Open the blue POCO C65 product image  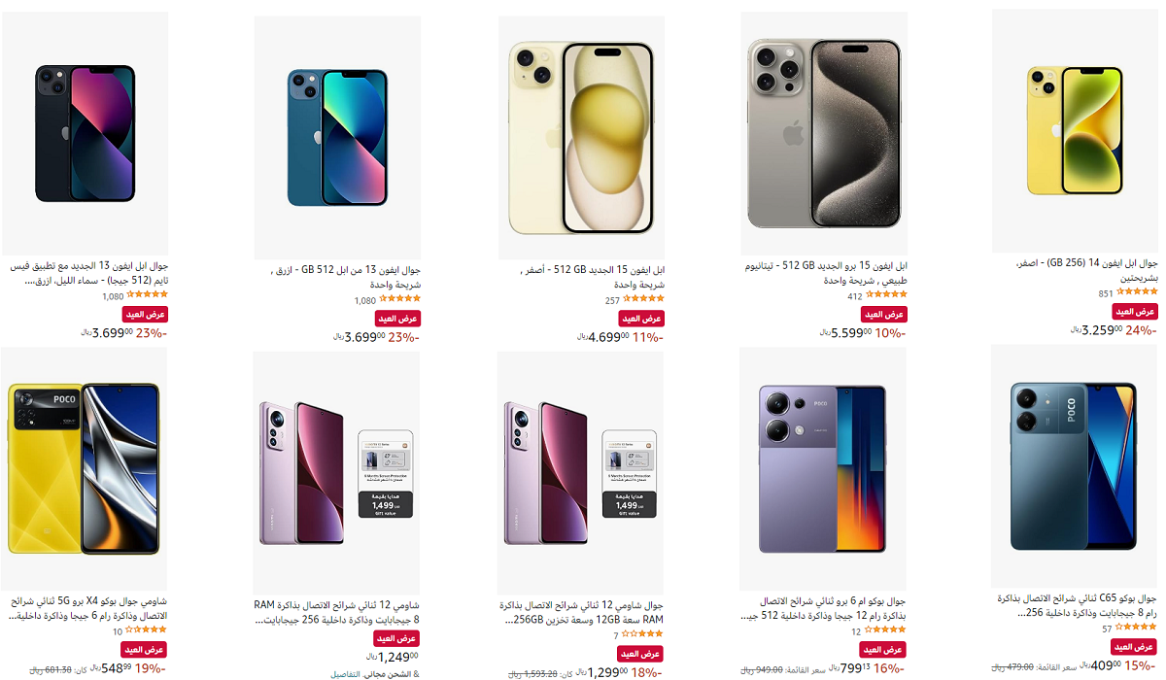1074,467
